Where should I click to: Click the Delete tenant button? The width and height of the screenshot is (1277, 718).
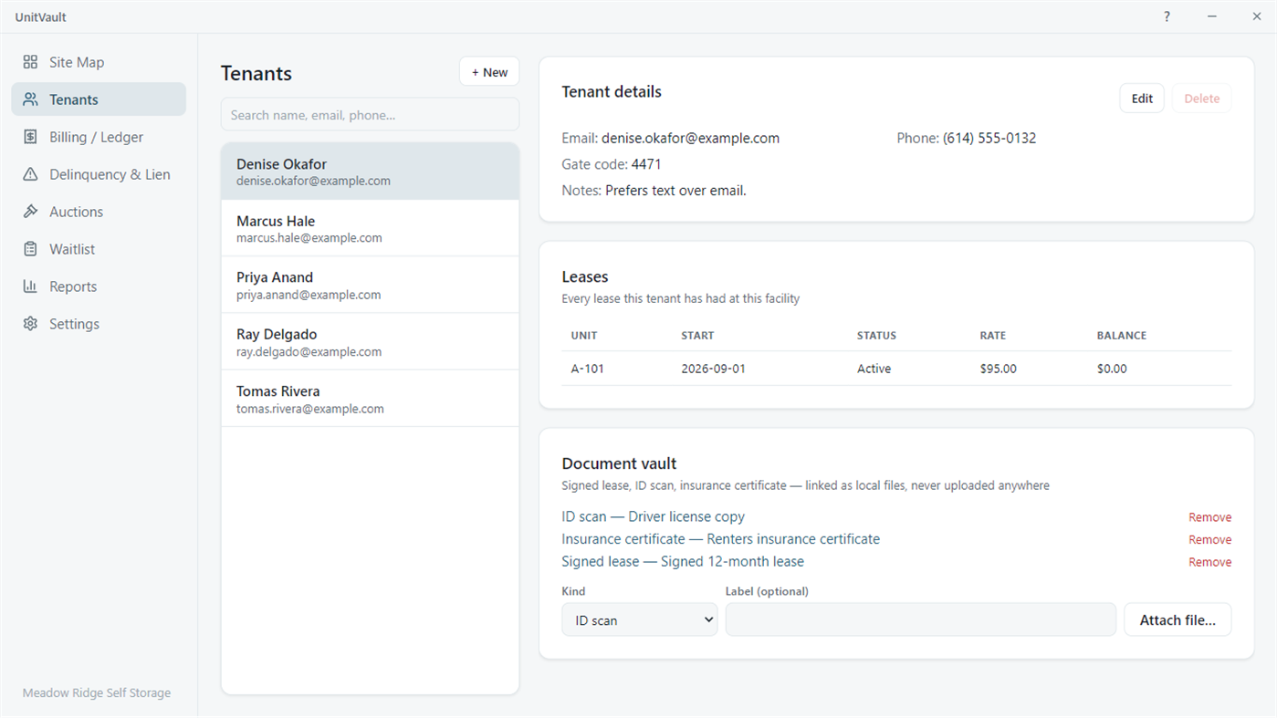tap(1201, 99)
